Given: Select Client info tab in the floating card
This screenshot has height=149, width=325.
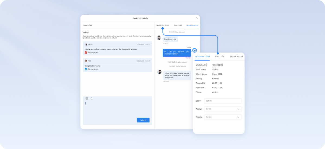Looking at the screenshot, I should pyautogui.click(x=219, y=57).
